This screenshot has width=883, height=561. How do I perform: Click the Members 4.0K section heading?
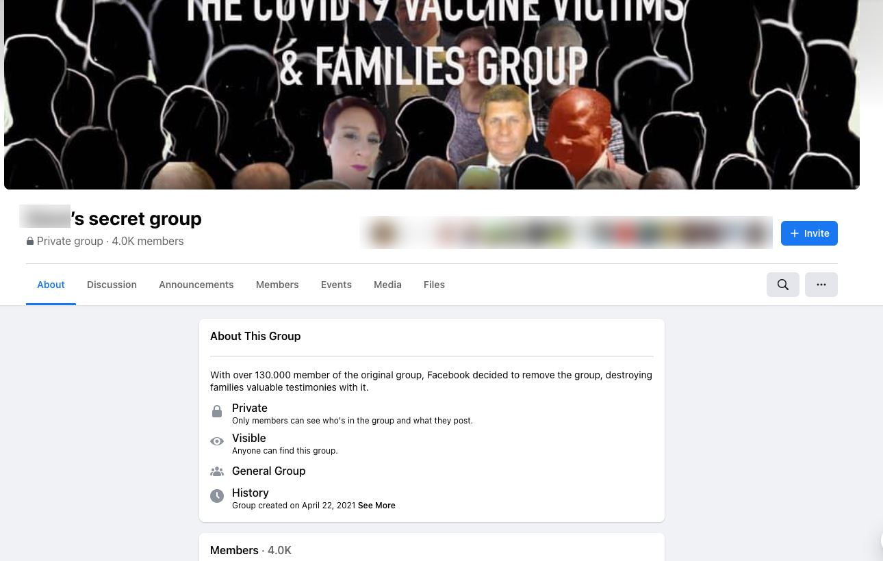251,550
